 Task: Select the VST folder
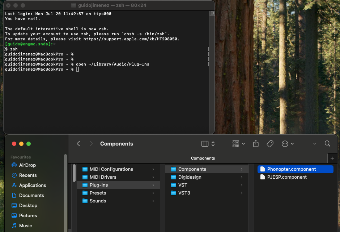point(207,185)
